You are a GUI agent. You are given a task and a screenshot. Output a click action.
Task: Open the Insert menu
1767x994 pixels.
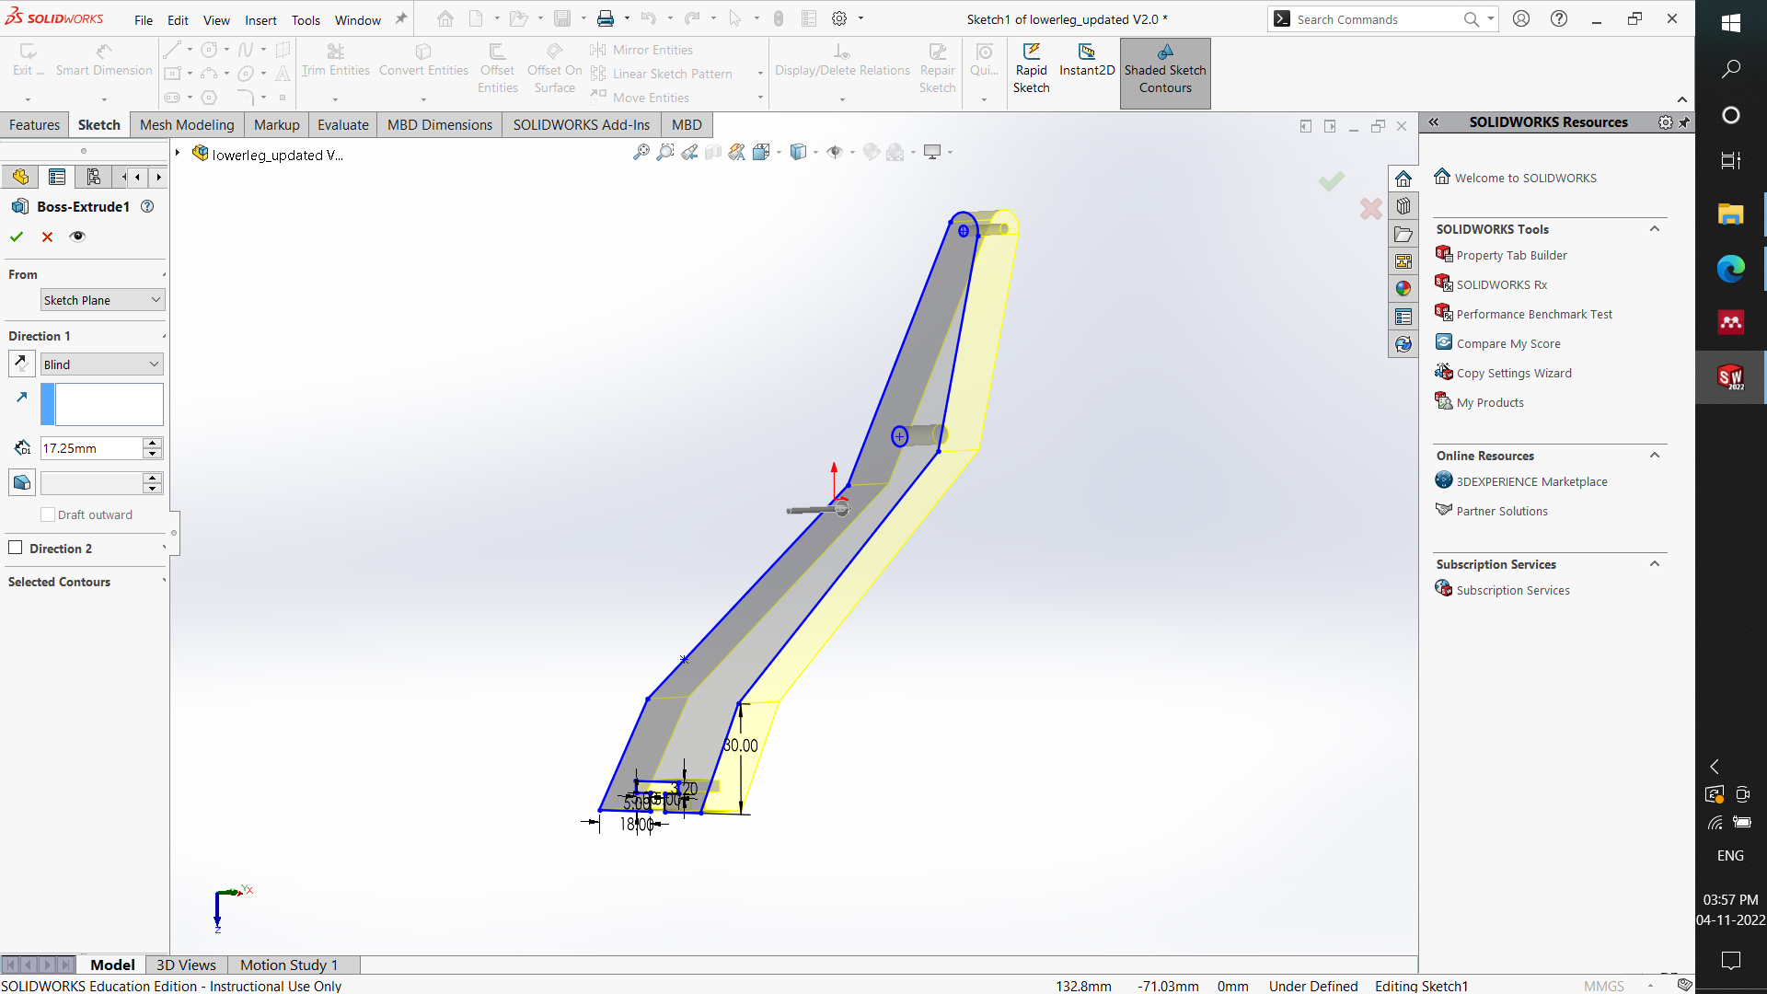[260, 20]
